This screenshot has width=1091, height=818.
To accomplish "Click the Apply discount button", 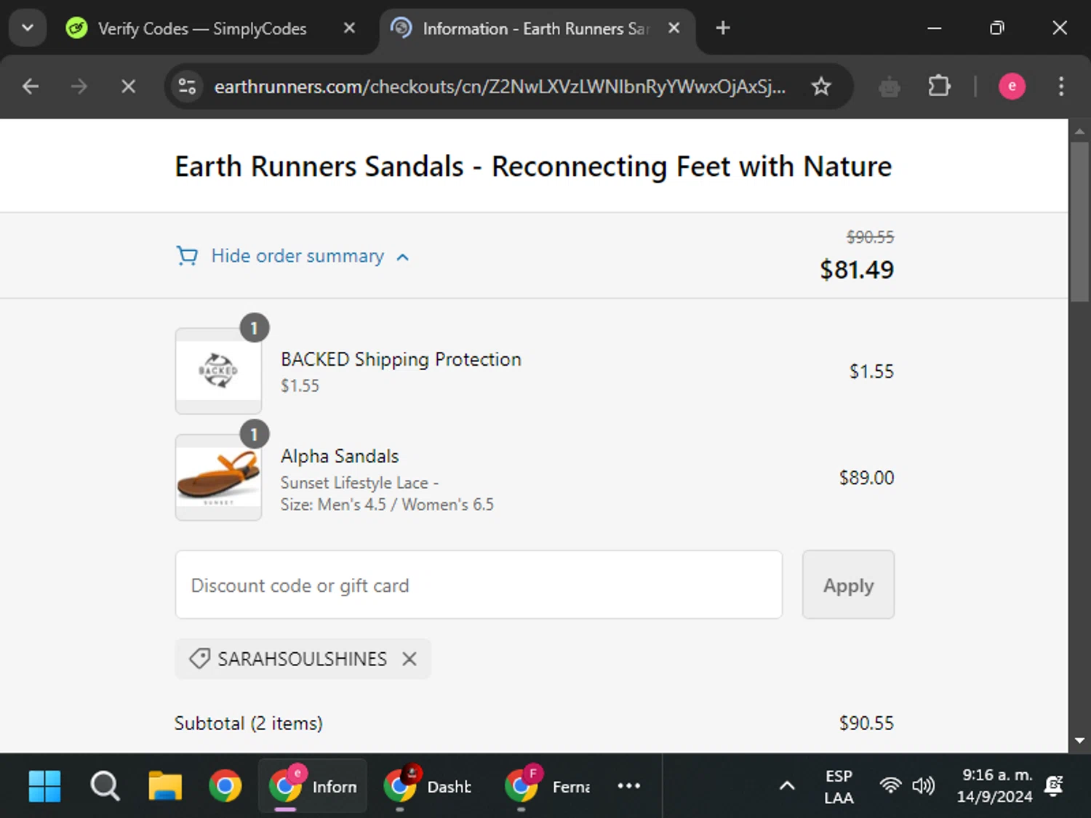I will tap(848, 585).
